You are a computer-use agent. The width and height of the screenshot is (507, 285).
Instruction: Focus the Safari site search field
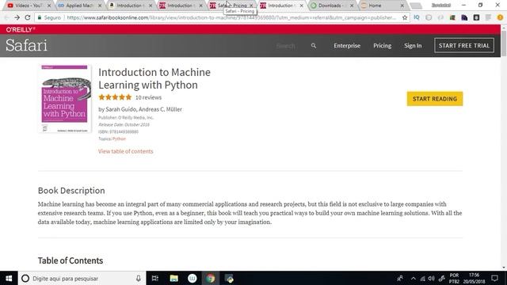285,46
